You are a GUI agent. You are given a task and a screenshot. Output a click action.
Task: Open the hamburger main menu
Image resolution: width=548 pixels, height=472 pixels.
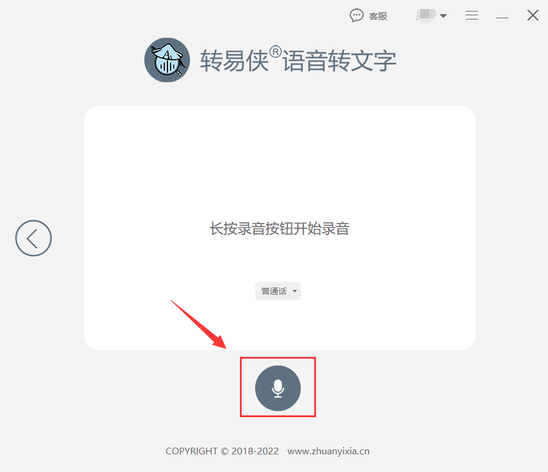(x=472, y=15)
